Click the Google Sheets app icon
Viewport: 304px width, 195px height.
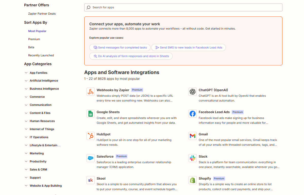click(x=91, y=114)
